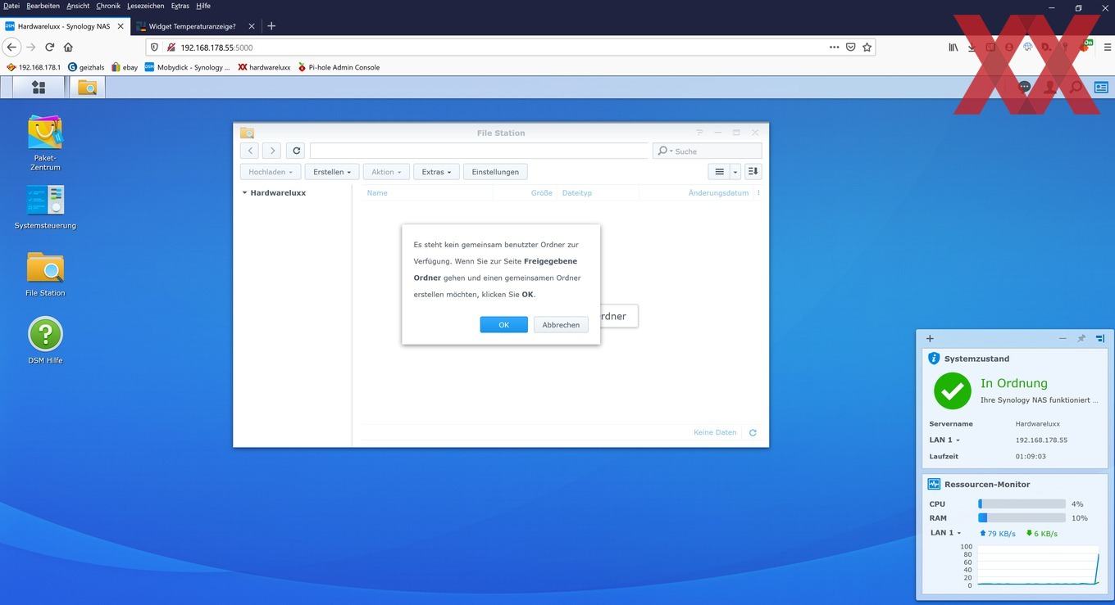The width and height of the screenshot is (1115, 605).
Task: Expand LAN 1 dropdown in Systemzustand widget
Action: (x=958, y=440)
